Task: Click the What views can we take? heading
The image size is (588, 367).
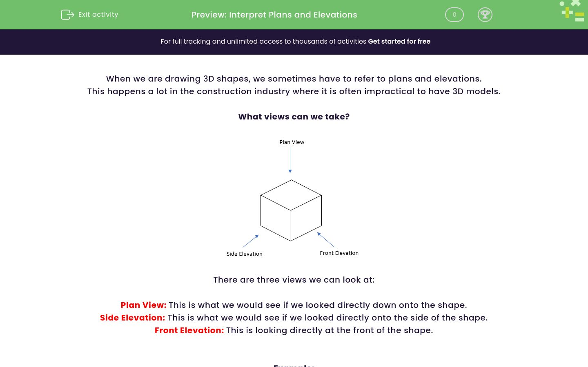Action: tap(294, 117)
